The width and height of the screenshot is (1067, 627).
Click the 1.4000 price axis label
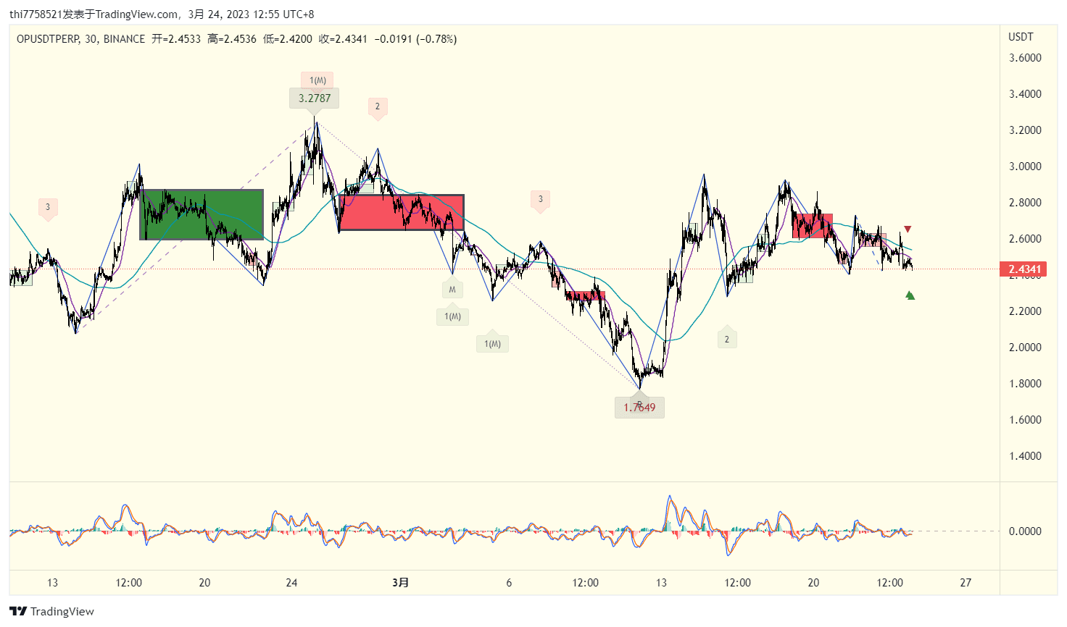[1025, 456]
